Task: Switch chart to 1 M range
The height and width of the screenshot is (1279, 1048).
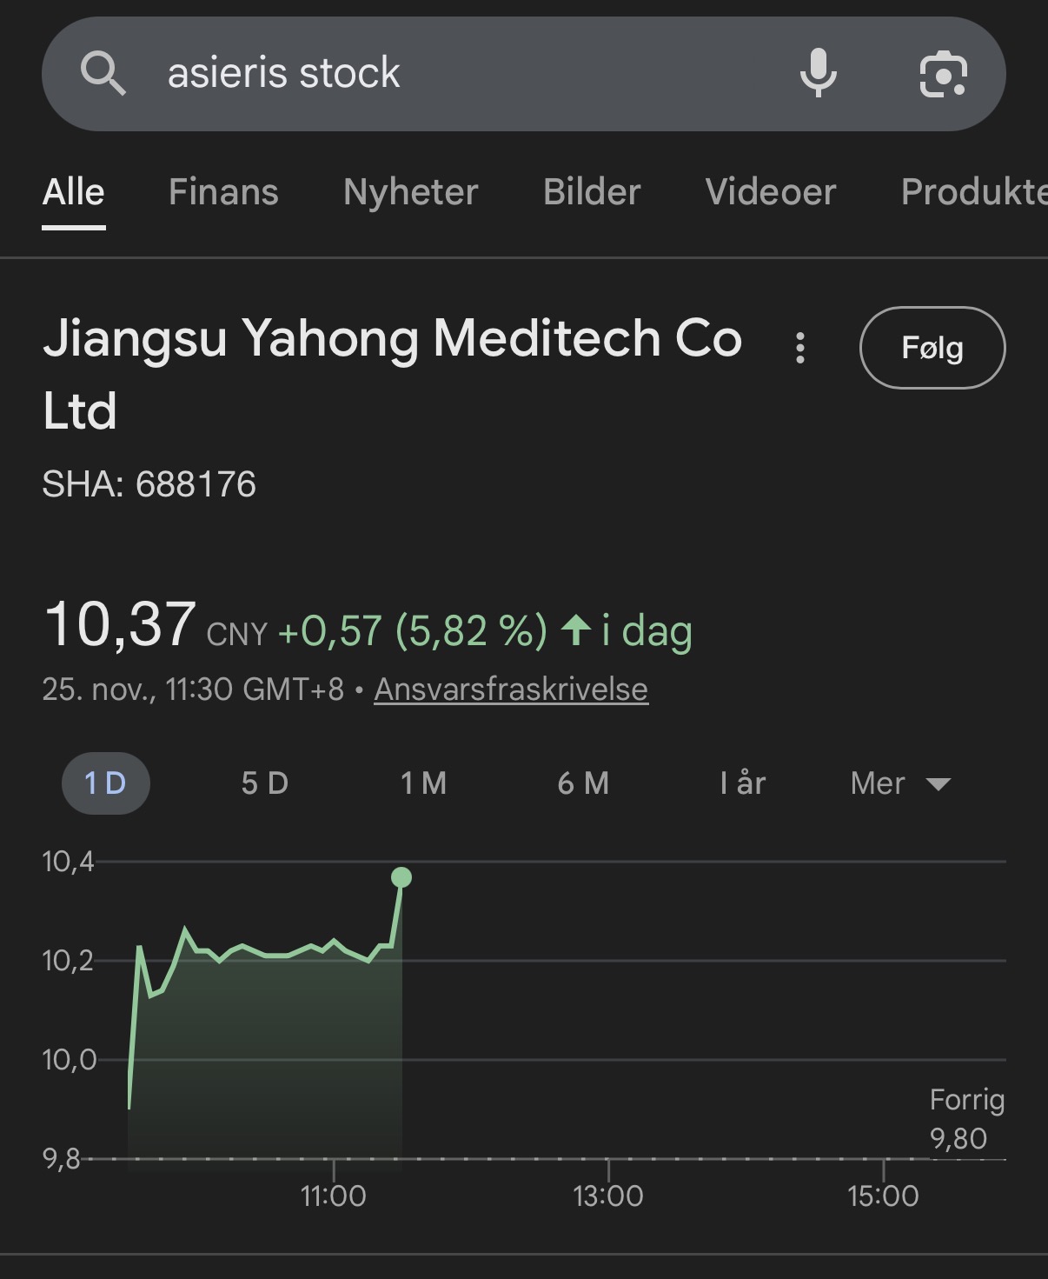Action: (424, 783)
